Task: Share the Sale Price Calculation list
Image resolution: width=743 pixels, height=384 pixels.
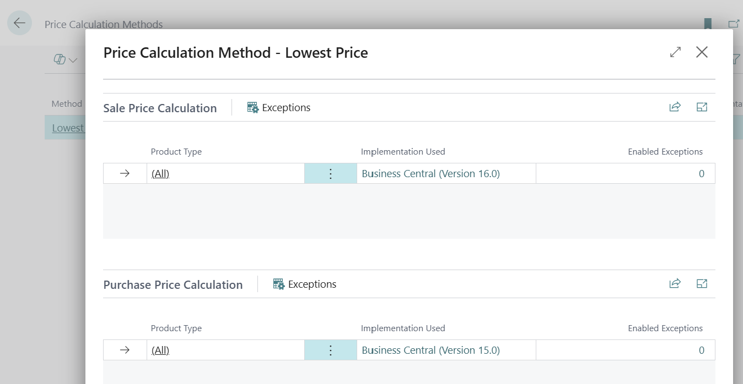Action: [675, 107]
